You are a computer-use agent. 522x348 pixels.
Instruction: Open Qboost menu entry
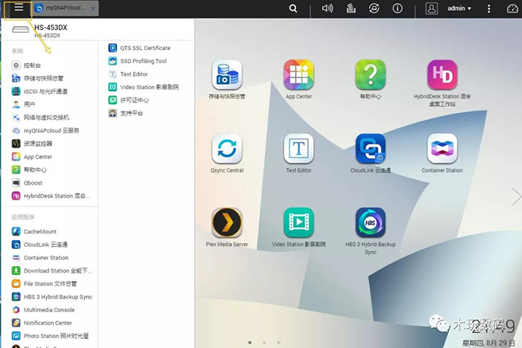(28, 183)
